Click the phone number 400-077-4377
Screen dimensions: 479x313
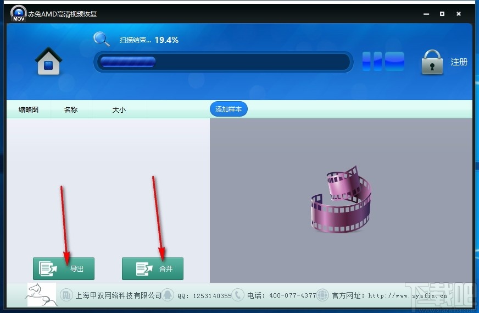[292, 295]
